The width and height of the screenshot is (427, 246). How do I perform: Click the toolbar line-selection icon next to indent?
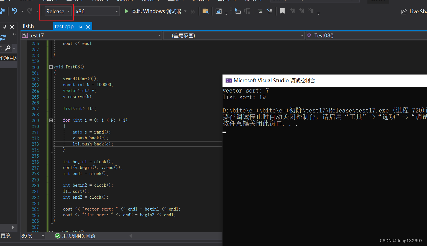[238, 11]
